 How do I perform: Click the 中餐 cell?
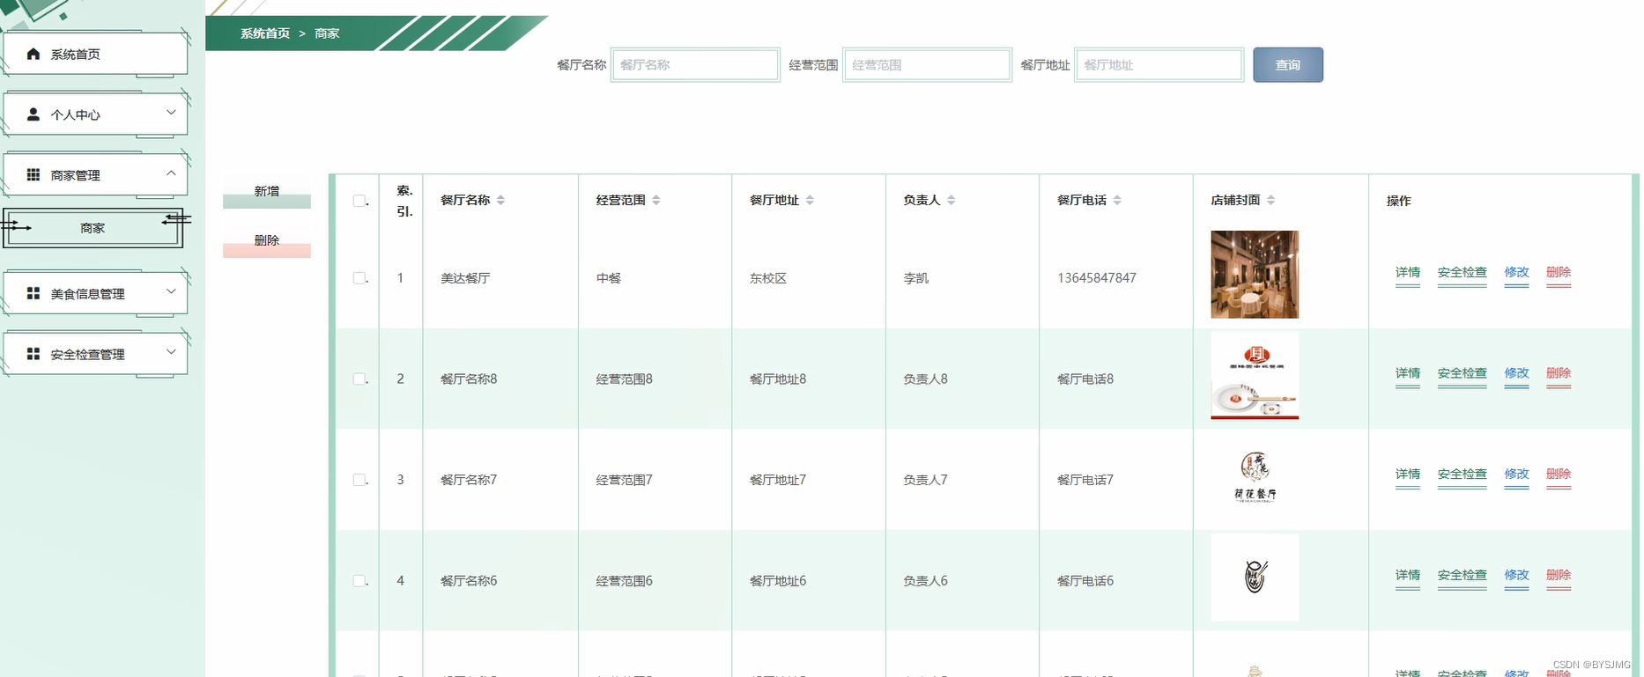(x=609, y=278)
